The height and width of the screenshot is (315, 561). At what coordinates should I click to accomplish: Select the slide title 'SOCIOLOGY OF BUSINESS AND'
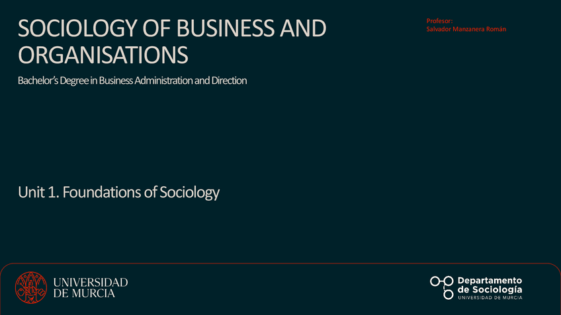point(172,29)
